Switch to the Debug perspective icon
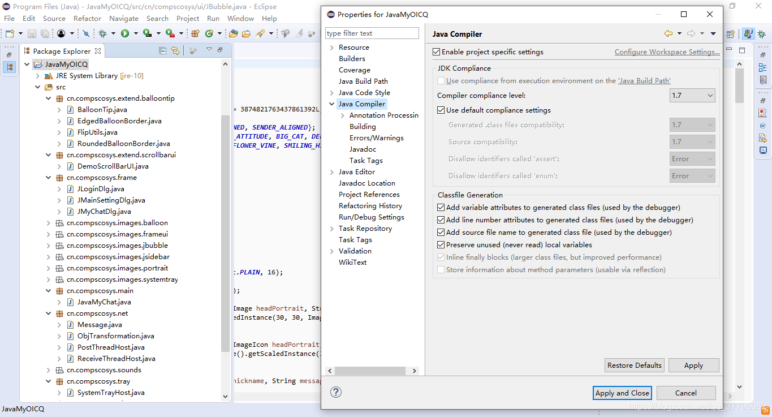This screenshot has height=417, width=772. (x=762, y=34)
